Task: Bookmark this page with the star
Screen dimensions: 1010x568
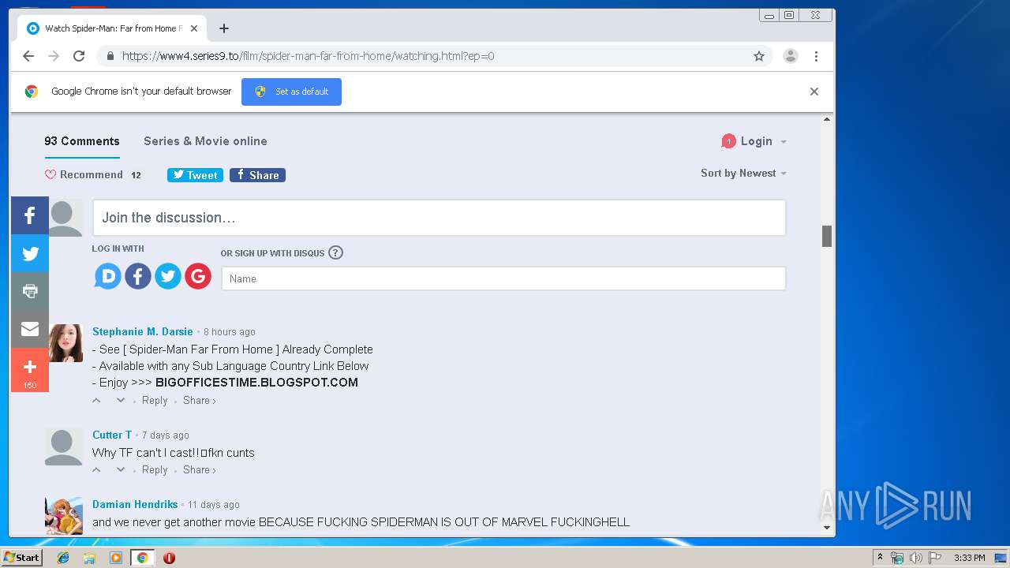Action: (759, 56)
